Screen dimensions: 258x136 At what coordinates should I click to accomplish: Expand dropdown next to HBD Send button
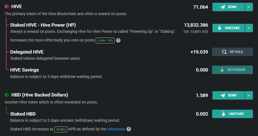(249, 95)
